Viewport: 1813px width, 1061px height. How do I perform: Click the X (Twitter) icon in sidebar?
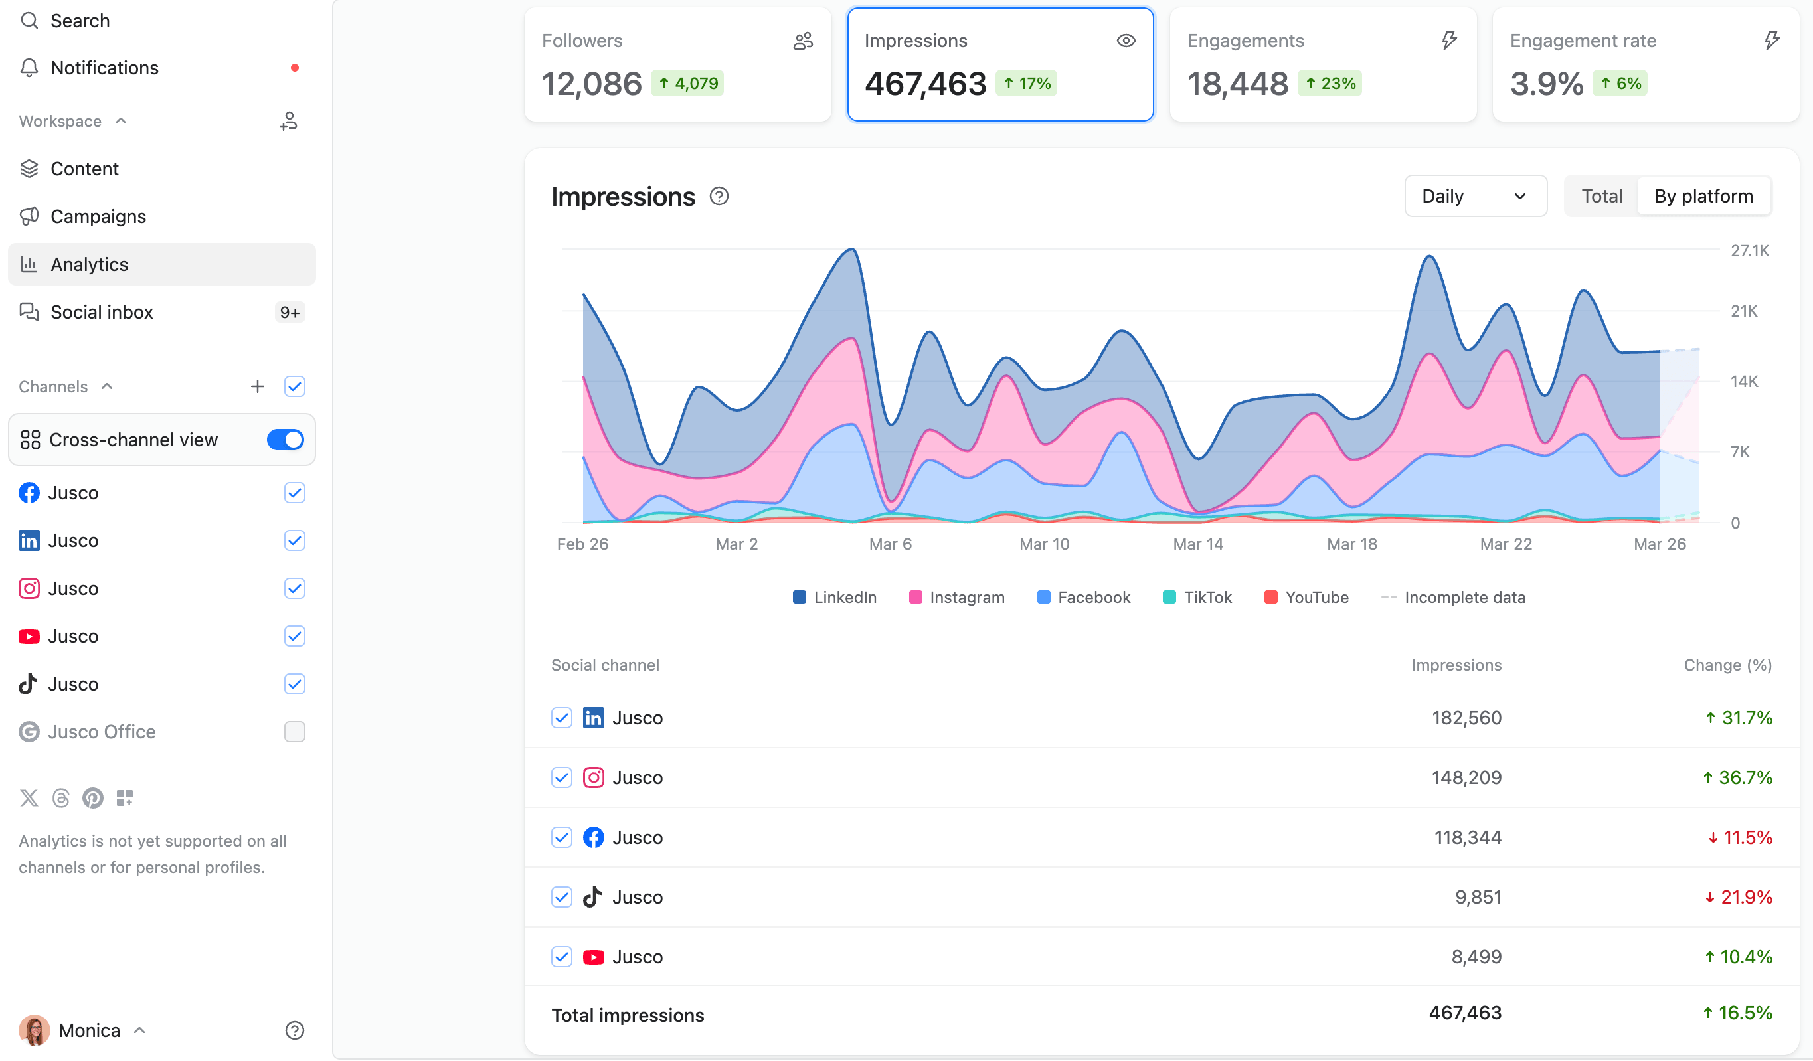pos(29,797)
